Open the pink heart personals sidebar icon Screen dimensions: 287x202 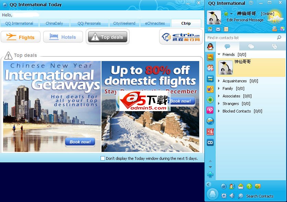tap(210, 110)
